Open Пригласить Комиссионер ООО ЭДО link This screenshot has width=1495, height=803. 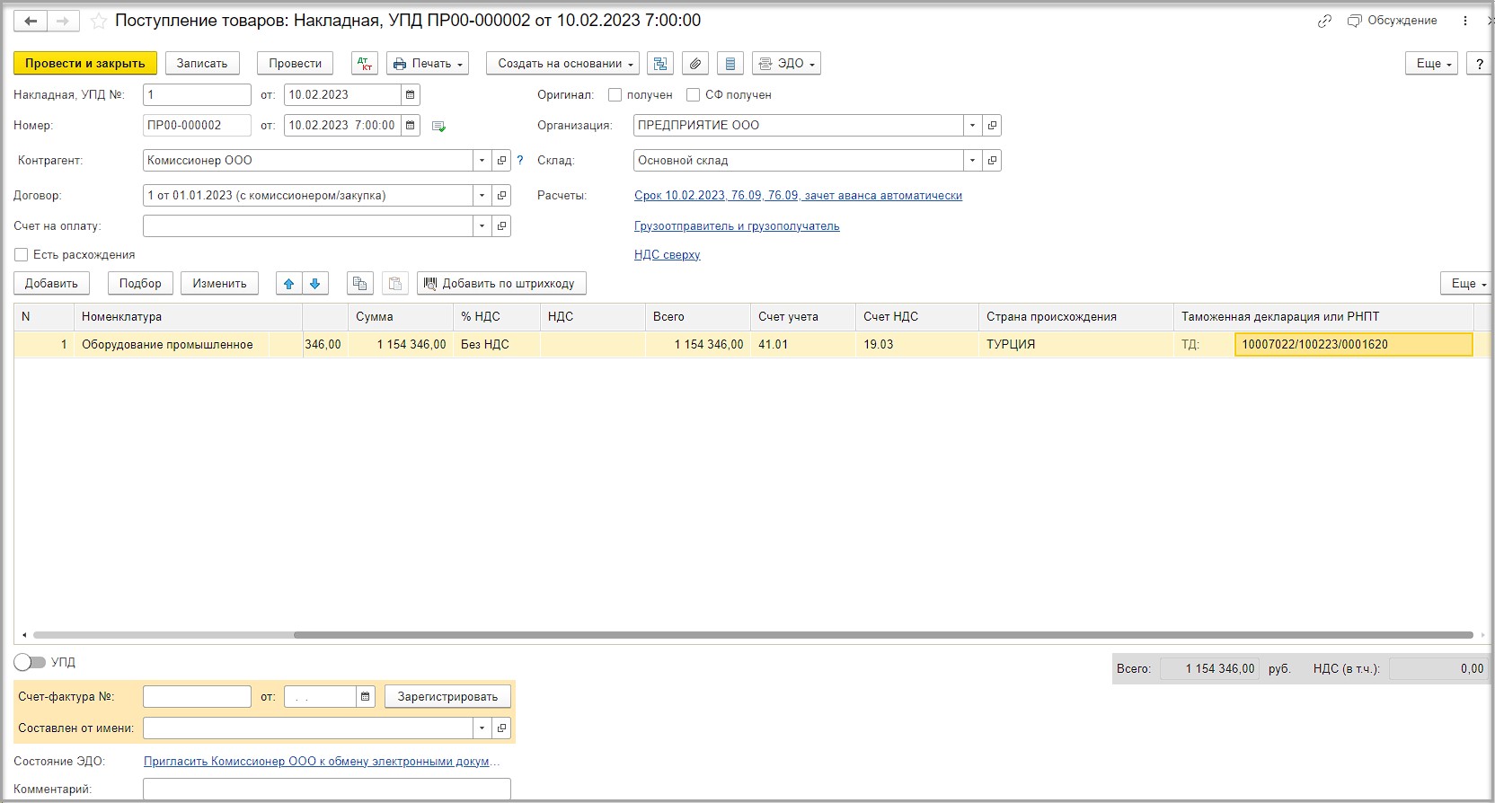pos(322,761)
